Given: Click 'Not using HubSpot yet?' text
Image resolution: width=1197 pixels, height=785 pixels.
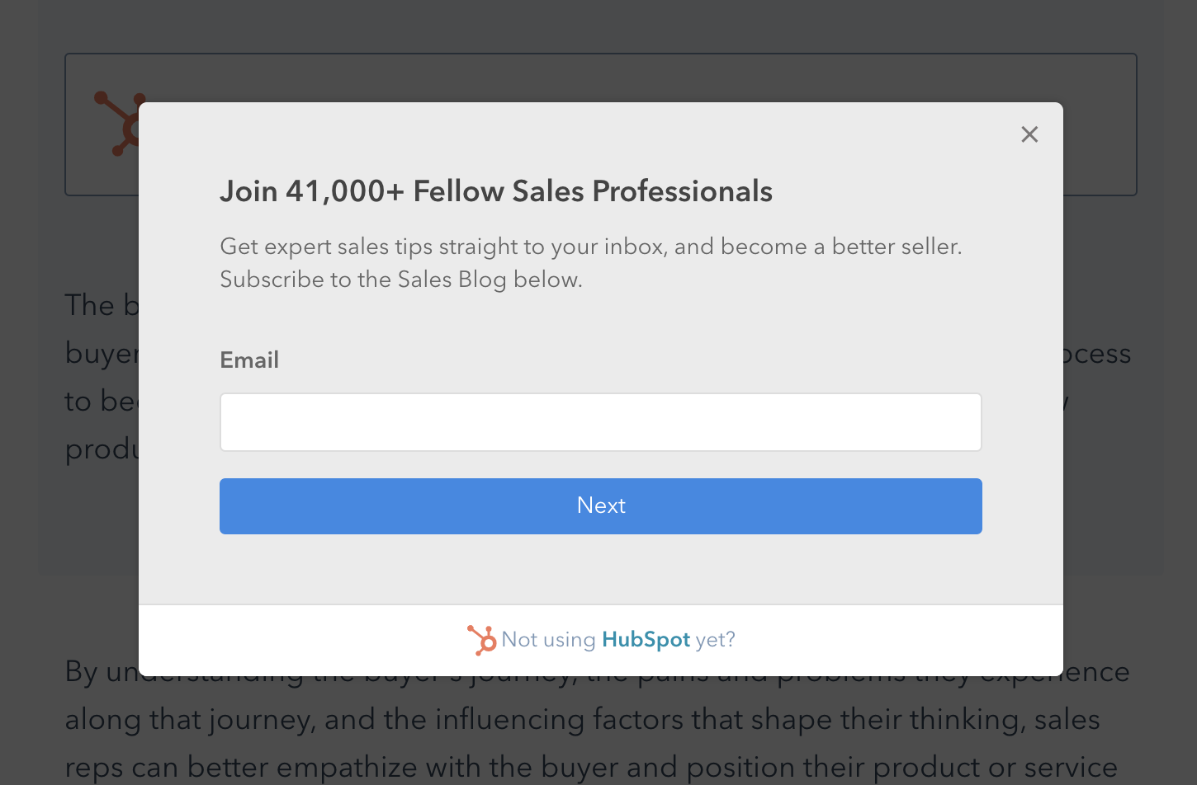Looking at the screenshot, I should pyautogui.click(x=619, y=639).
